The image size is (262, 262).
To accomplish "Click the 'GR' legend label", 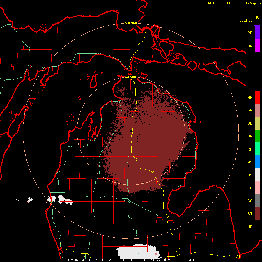I will click(x=250, y=110).
